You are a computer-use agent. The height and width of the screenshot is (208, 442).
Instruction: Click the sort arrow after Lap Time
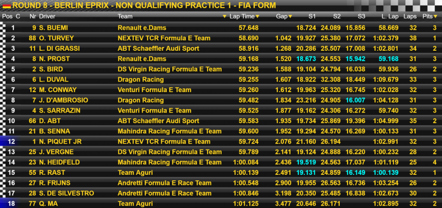pyautogui.click(x=257, y=17)
